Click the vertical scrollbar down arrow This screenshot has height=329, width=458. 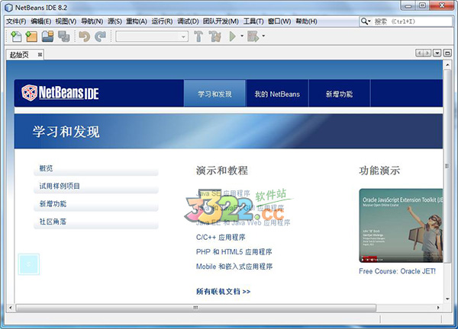[447, 299]
